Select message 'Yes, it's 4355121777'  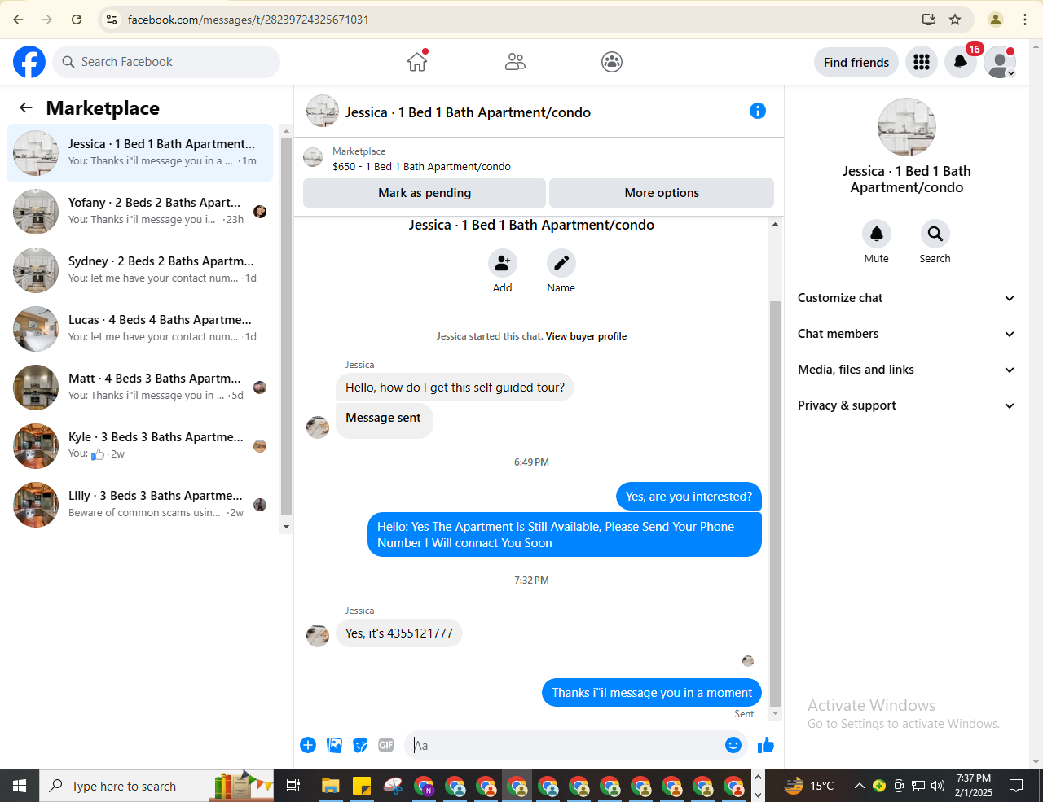[x=399, y=633]
